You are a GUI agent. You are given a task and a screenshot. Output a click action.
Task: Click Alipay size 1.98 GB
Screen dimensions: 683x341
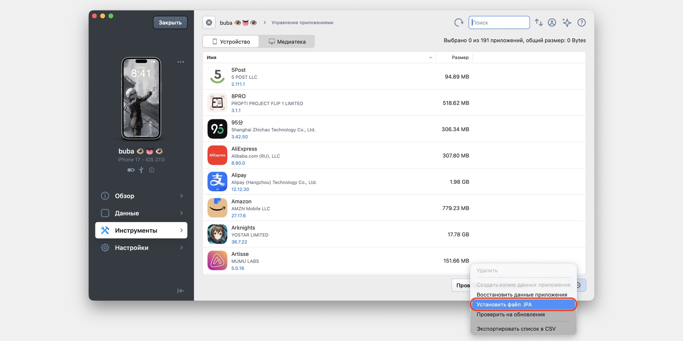459,182
